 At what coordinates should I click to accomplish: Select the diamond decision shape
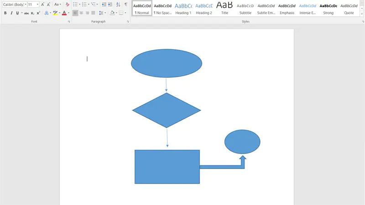(x=167, y=110)
